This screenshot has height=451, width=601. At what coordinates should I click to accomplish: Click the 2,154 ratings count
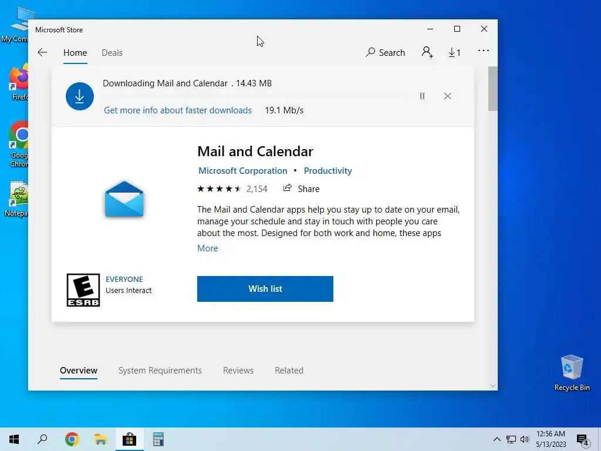pos(257,189)
